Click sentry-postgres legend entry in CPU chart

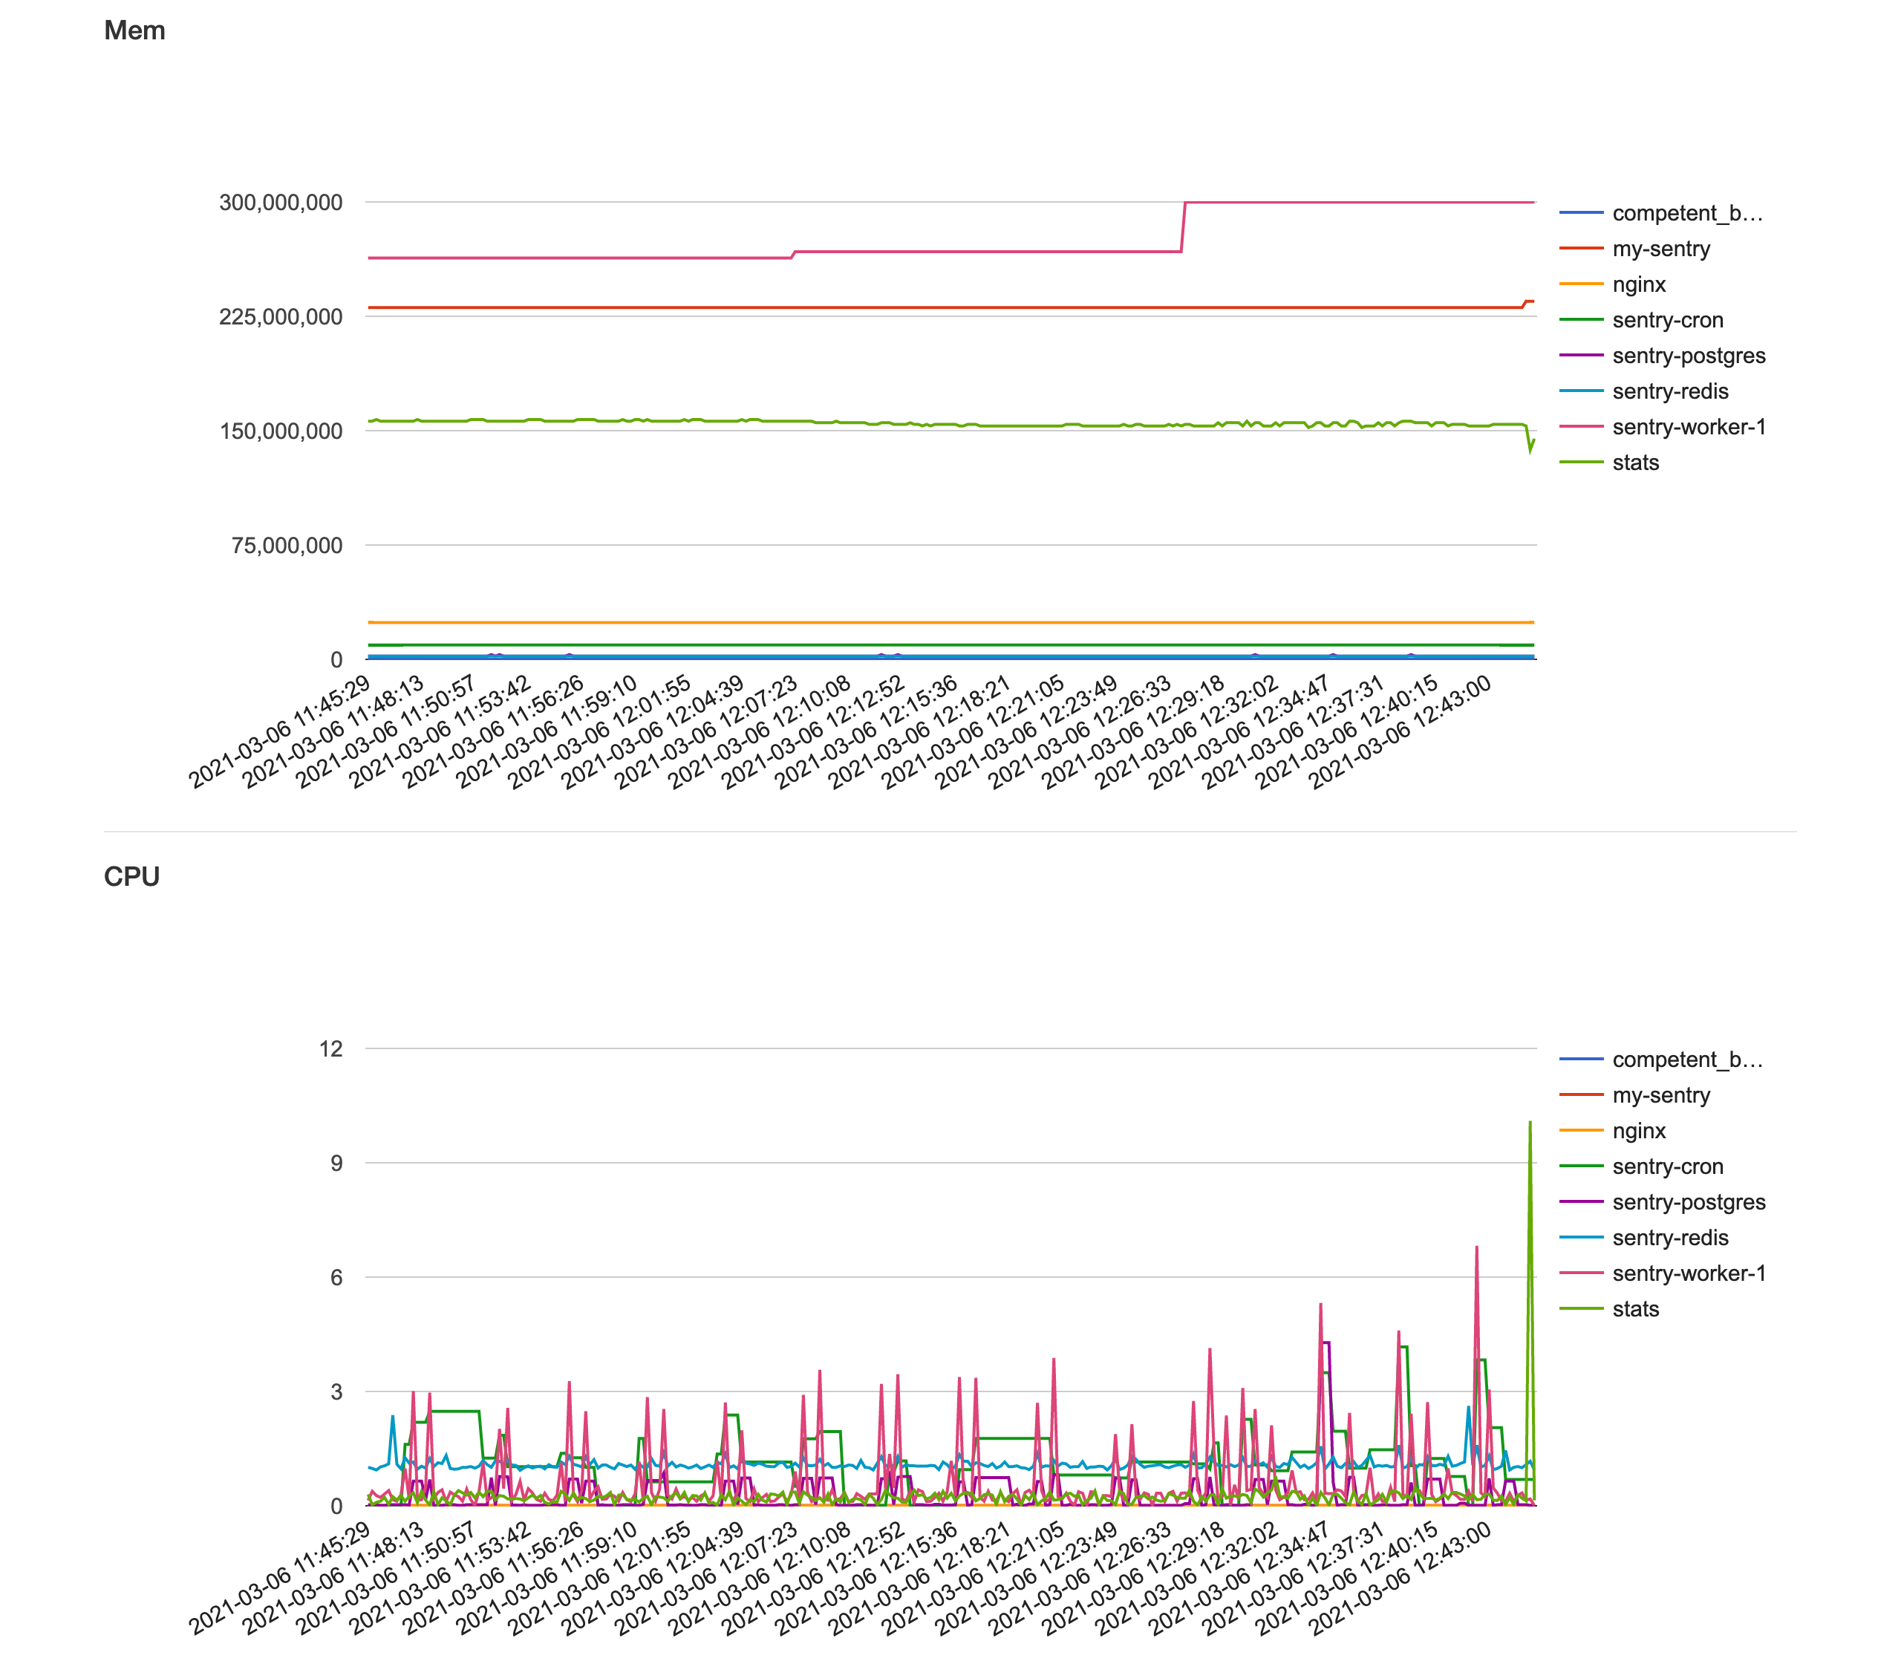pyautogui.click(x=1663, y=1202)
